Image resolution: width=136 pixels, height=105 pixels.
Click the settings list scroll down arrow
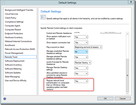[x=127, y=93]
